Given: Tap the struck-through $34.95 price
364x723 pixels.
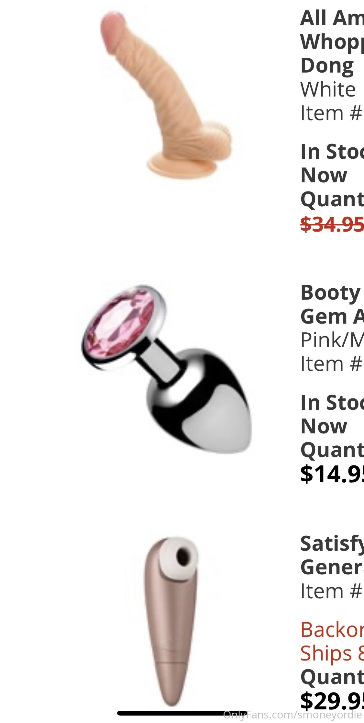Looking at the screenshot, I should click(x=332, y=224).
